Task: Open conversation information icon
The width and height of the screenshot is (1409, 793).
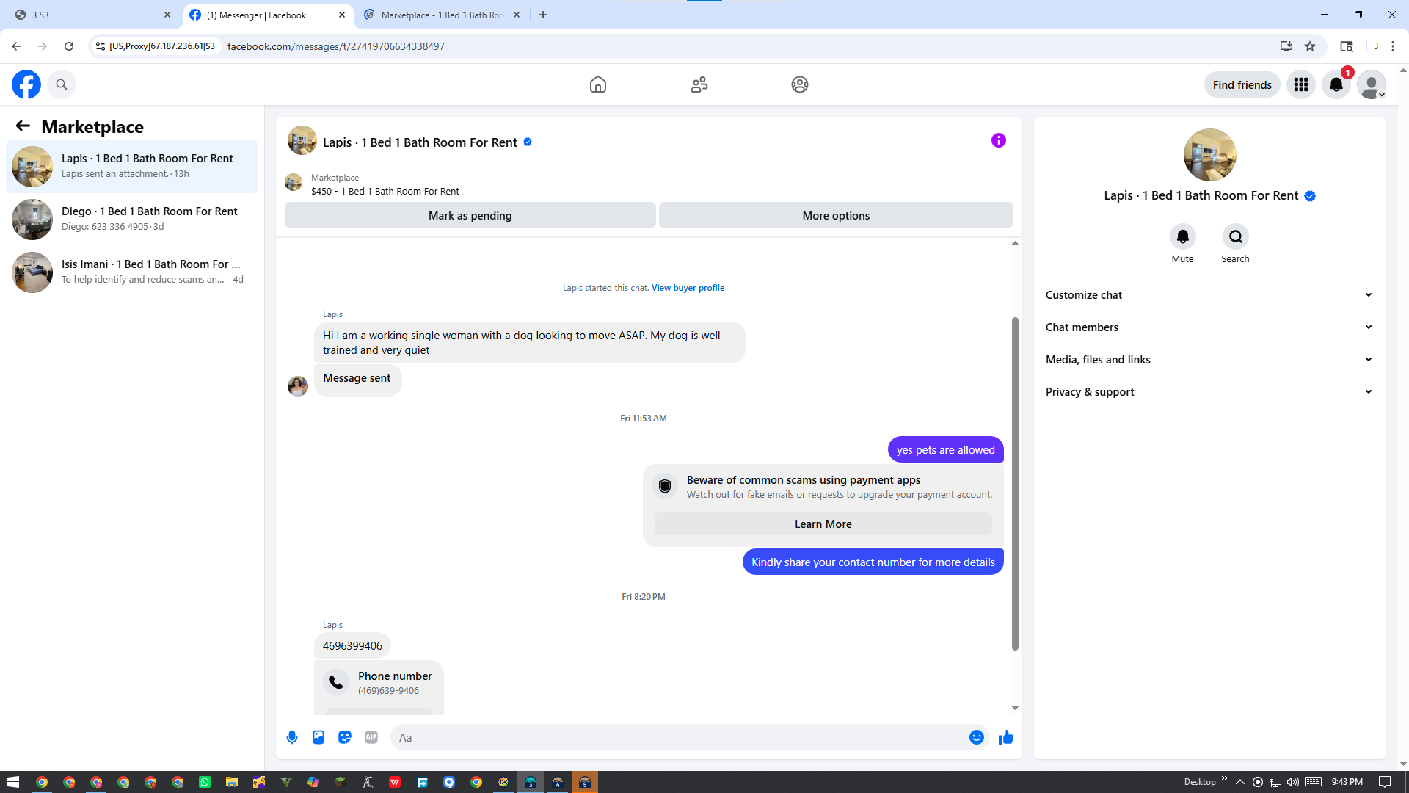Action: point(999,140)
